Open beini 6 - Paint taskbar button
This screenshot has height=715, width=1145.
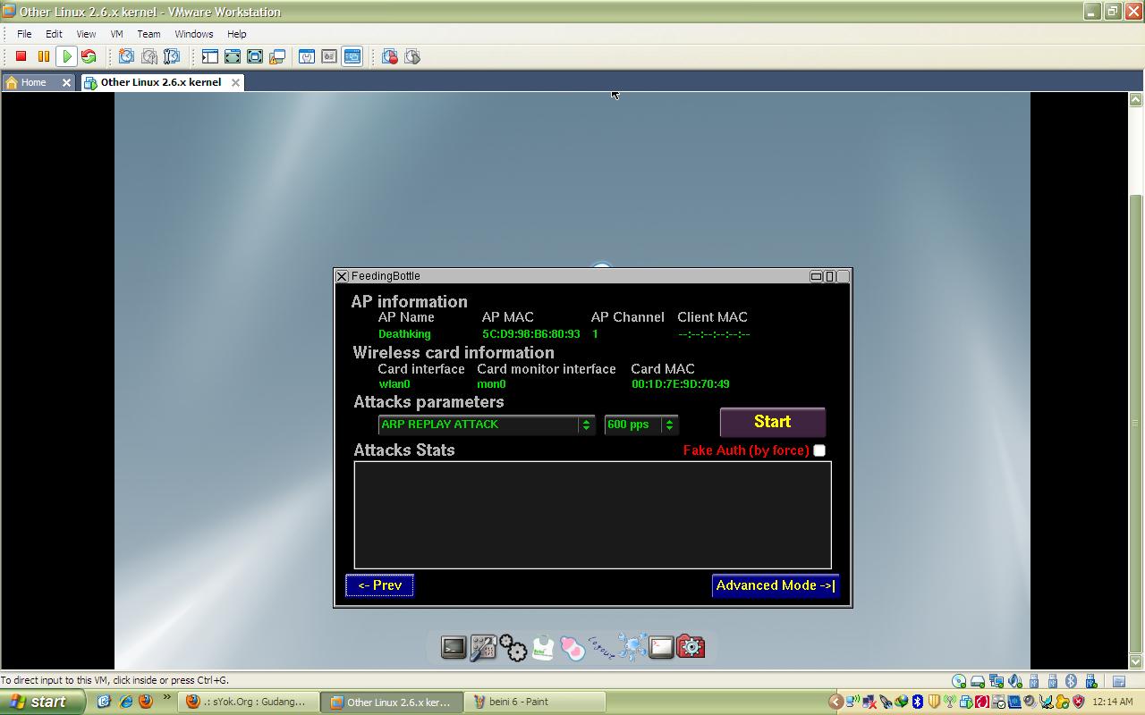tap(535, 702)
